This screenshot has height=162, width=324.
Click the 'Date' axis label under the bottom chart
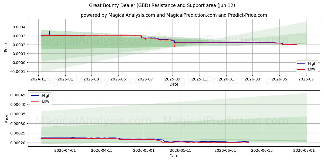[x=174, y=156]
